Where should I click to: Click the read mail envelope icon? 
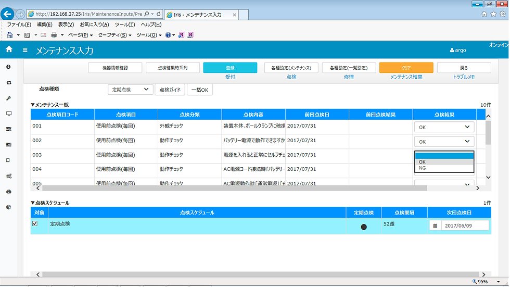coord(43,35)
